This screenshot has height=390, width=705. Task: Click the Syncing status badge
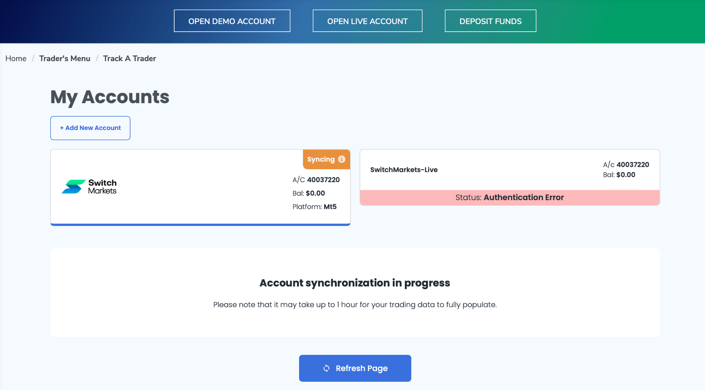click(x=326, y=159)
